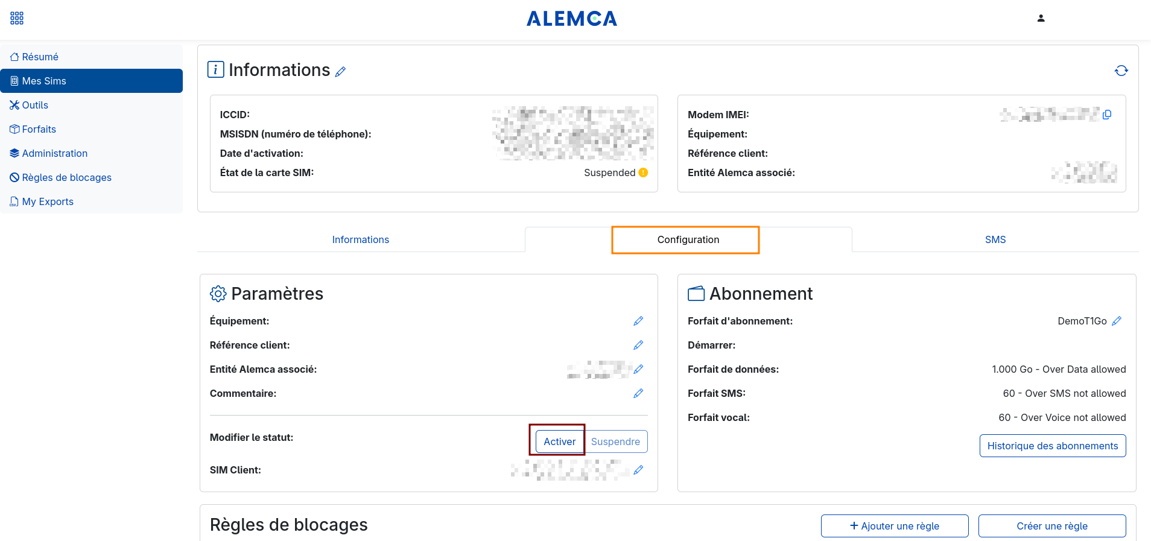The width and height of the screenshot is (1151, 541).
Task: Open the apps grid menu icon
Action: coord(17,18)
